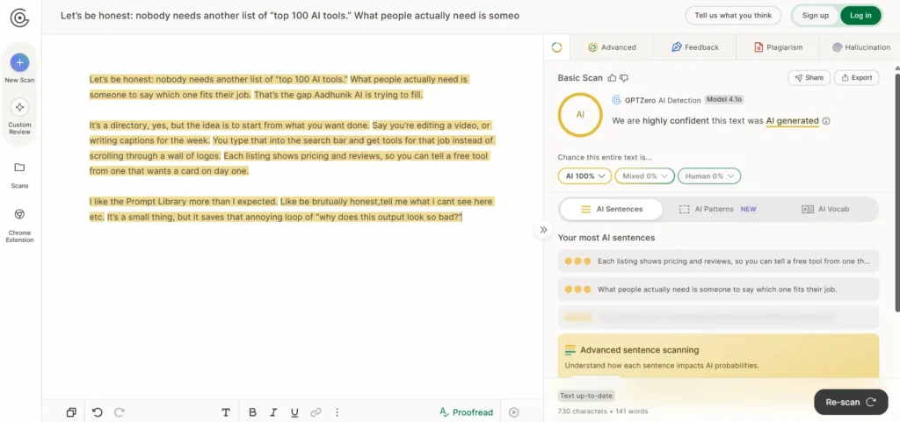Viewport: 900px width, 422px height.
Task: Click the Model 4.1o badge
Action: pyautogui.click(x=724, y=100)
